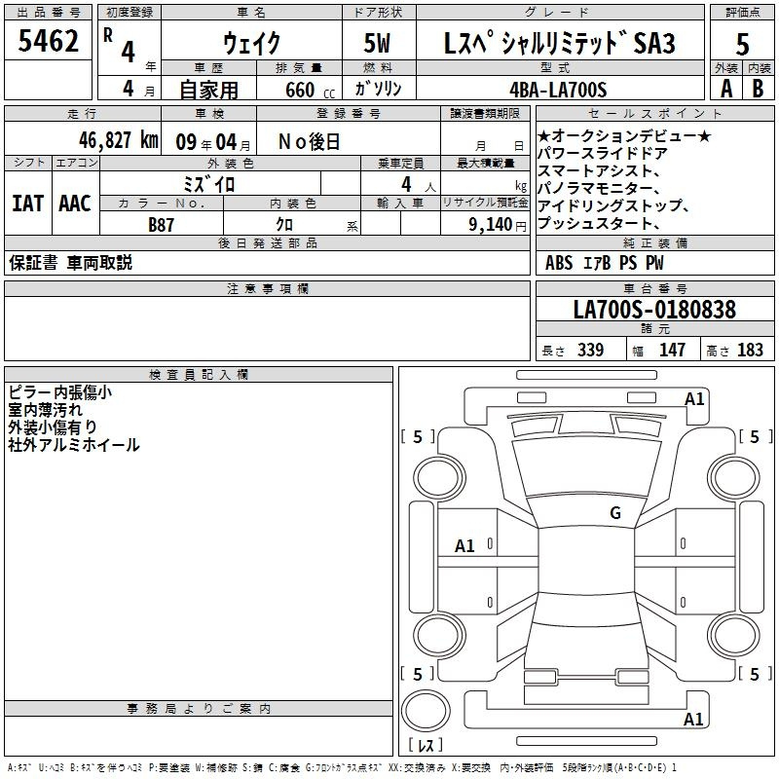
Task: Click the width value 147
Action: tap(672, 350)
